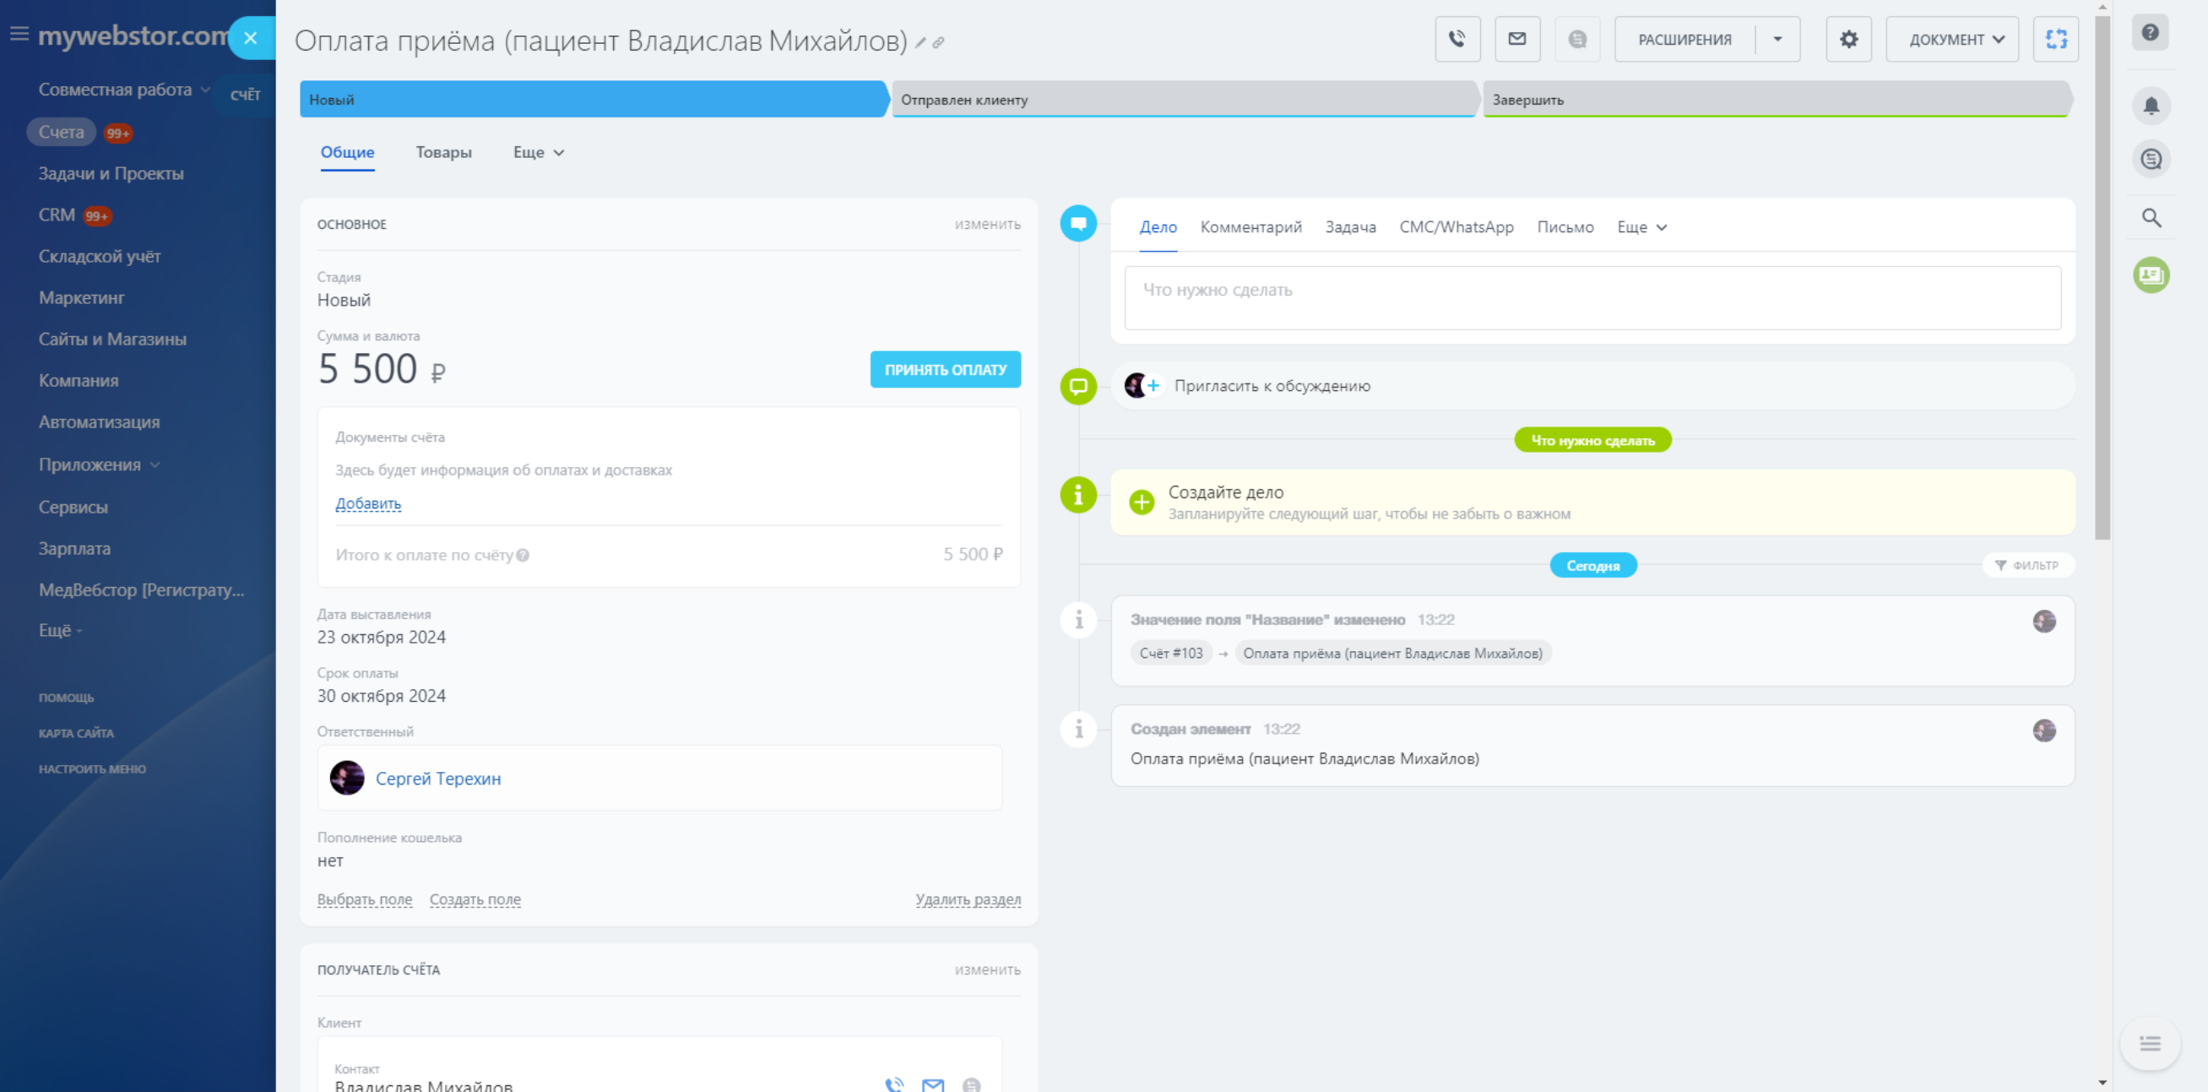This screenshot has height=1092, width=2208.
Task: Open the search magnifier icon
Action: [x=2151, y=218]
